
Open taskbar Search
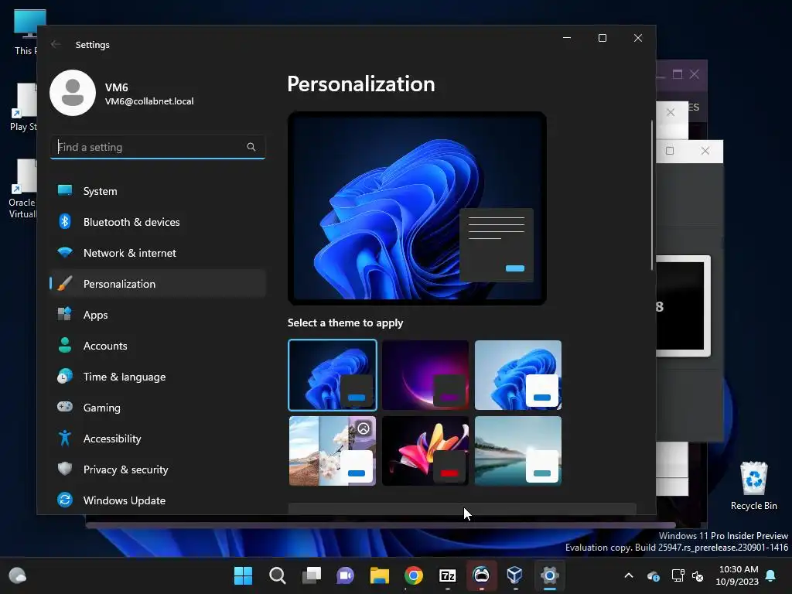click(278, 575)
